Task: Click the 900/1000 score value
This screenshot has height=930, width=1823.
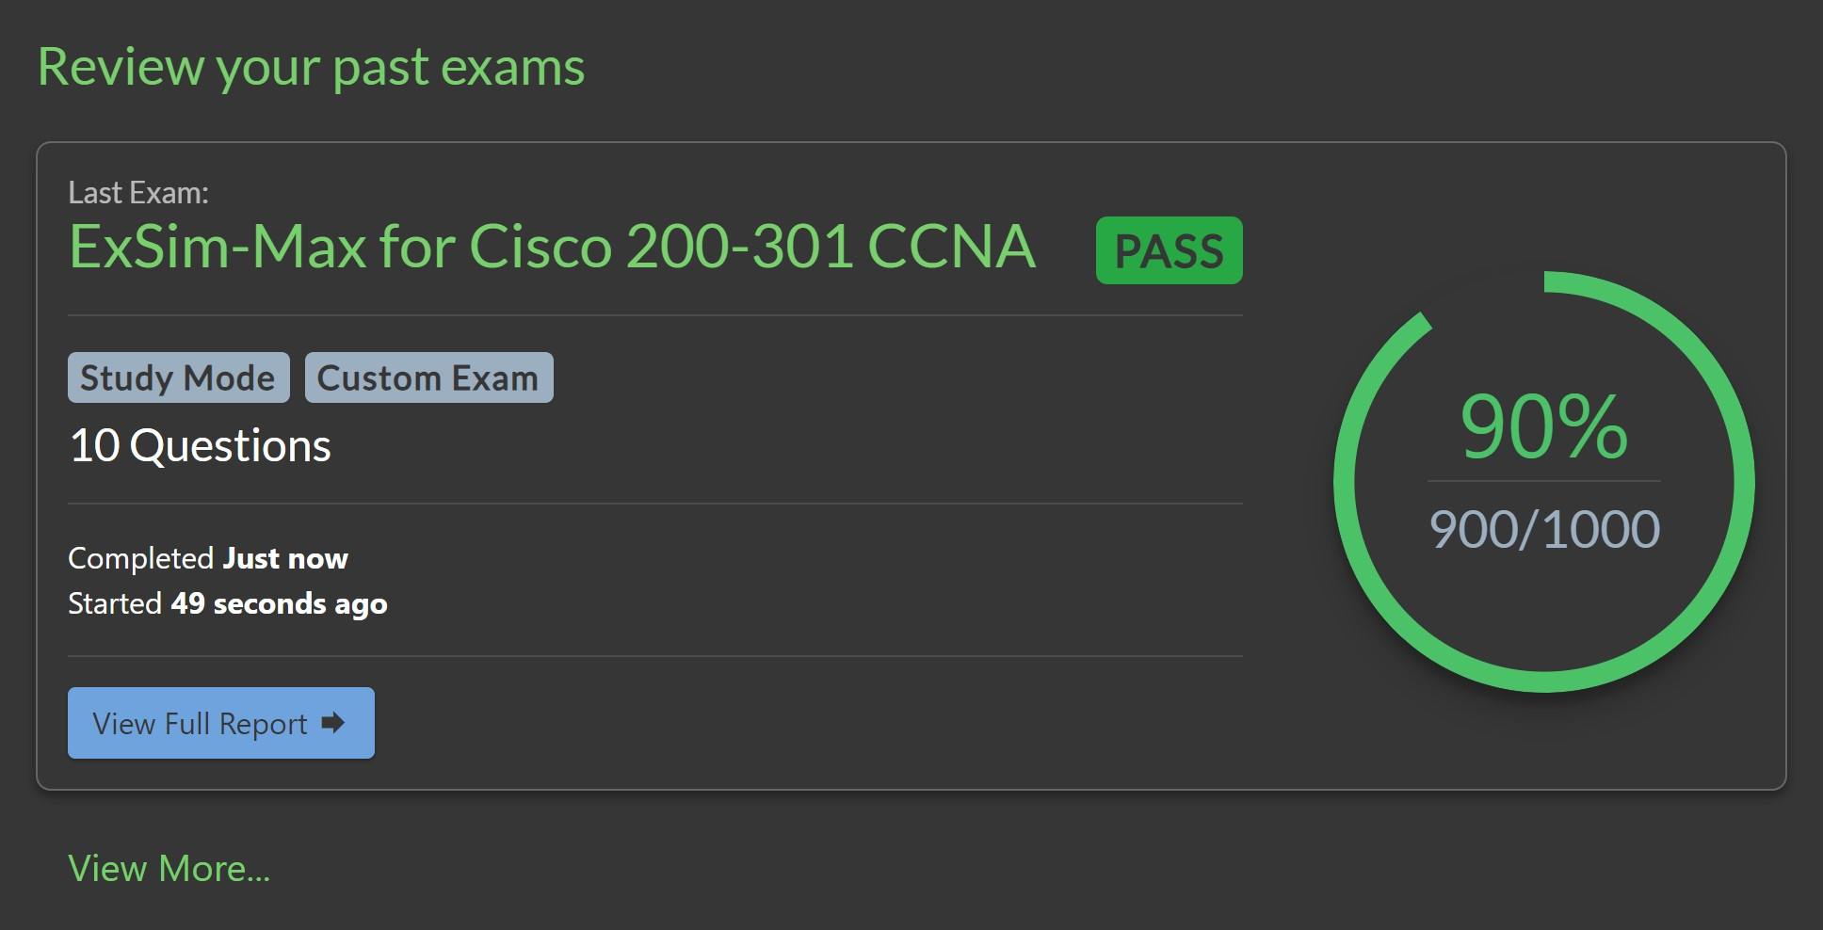Action: click(x=1544, y=529)
